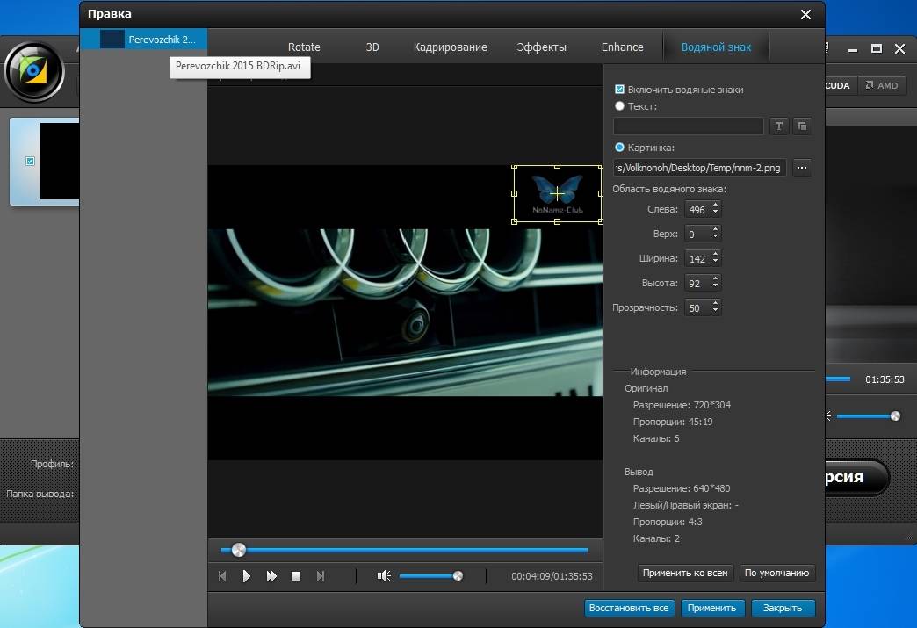Maximize the main converter window
The image size is (917, 628).
(x=876, y=49)
